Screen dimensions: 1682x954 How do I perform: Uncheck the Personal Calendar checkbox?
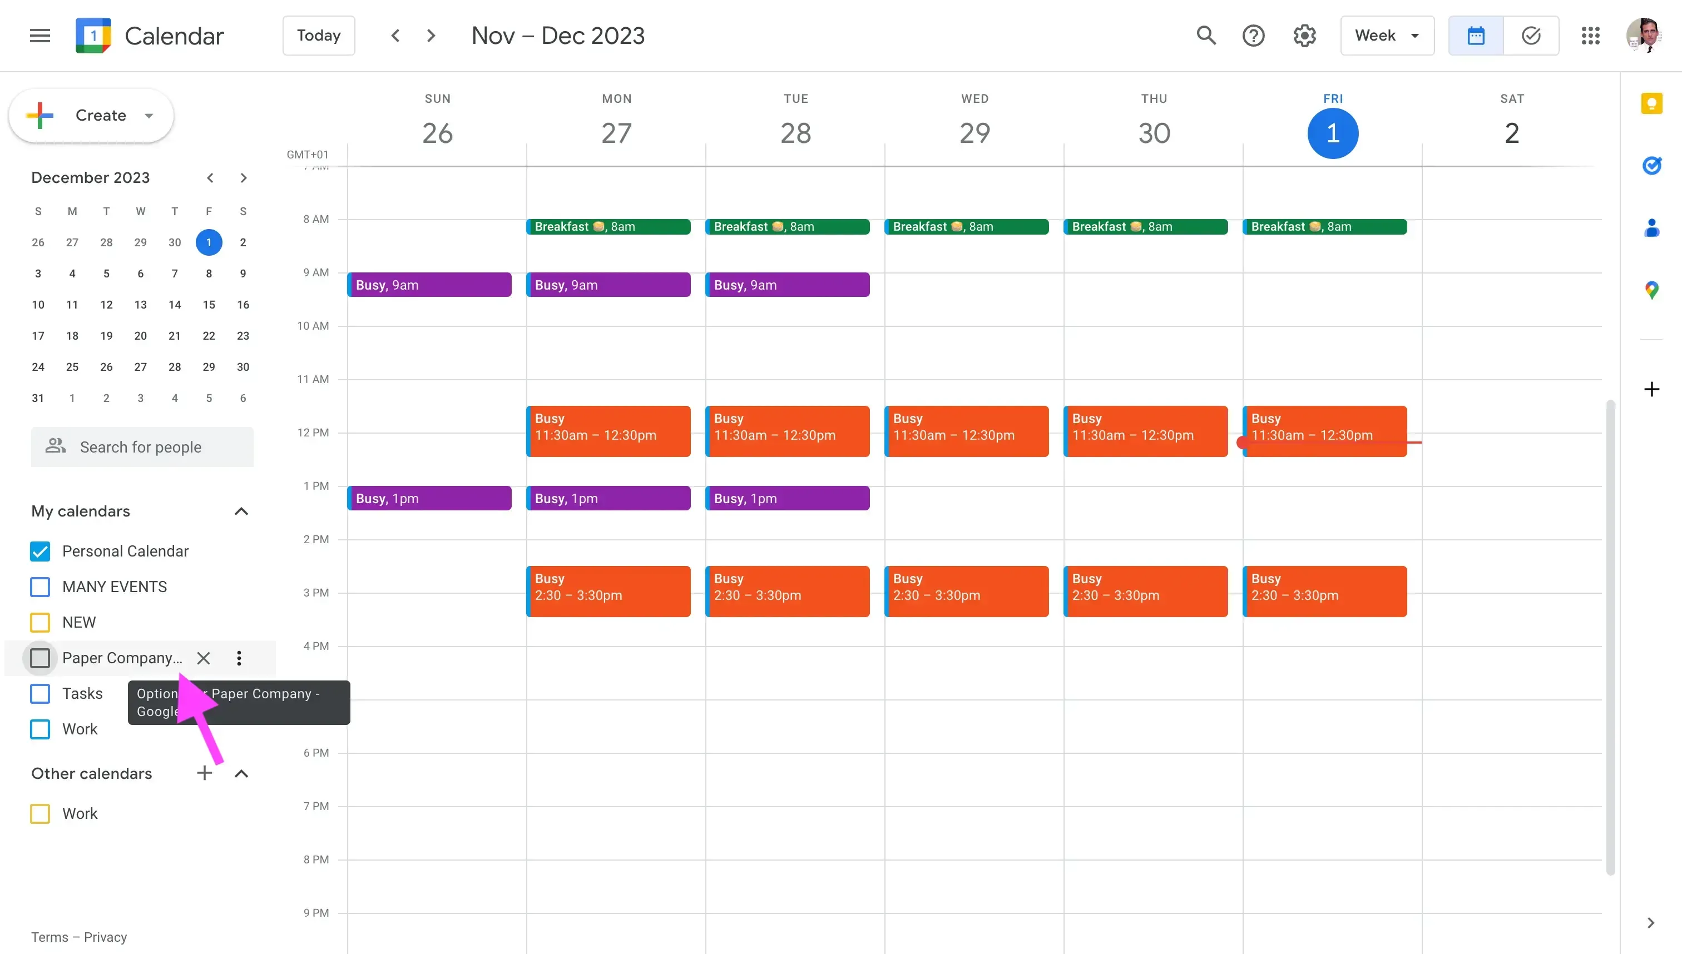(40, 551)
